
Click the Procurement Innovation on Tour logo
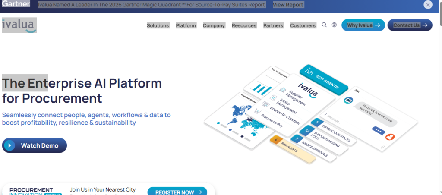point(35,191)
